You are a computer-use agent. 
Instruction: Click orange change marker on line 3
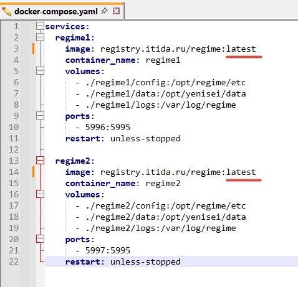[x=33, y=49]
